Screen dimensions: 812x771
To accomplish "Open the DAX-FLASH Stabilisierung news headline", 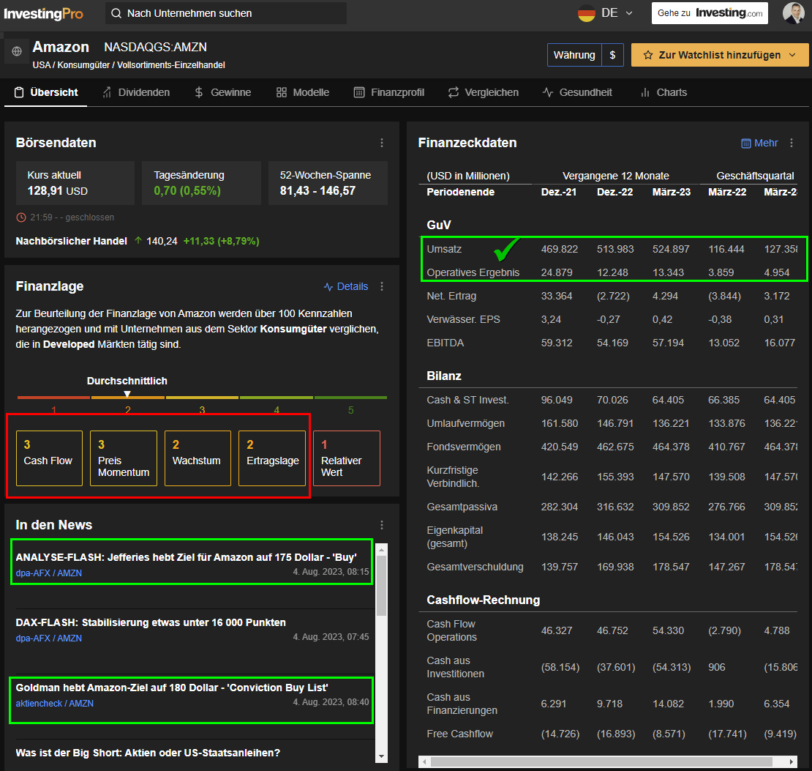I will [x=151, y=622].
